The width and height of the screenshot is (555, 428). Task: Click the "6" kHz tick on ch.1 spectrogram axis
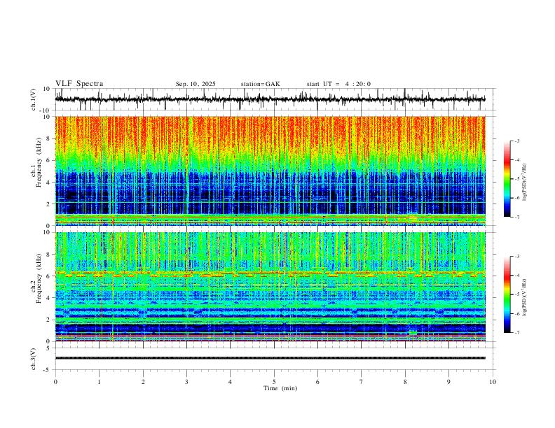tap(49, 160)
